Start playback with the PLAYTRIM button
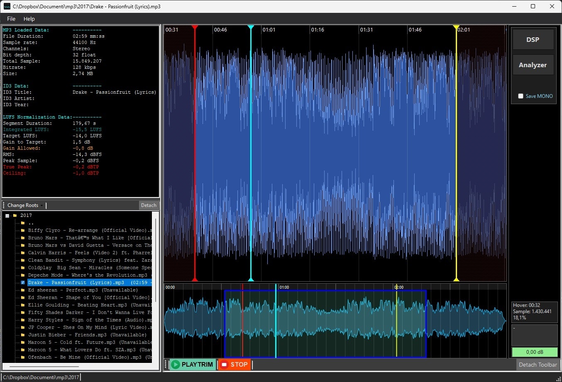 point(193,365)
